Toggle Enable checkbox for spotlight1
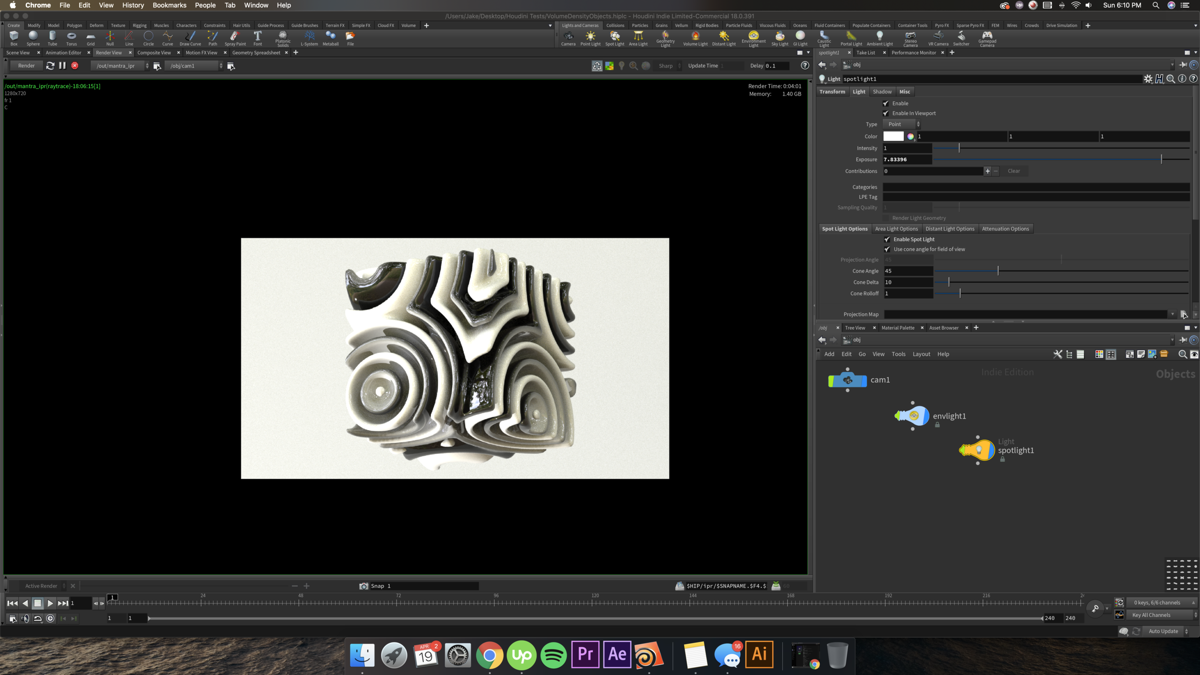Screen dimensions: 1200x675 (x=887, y=102)
